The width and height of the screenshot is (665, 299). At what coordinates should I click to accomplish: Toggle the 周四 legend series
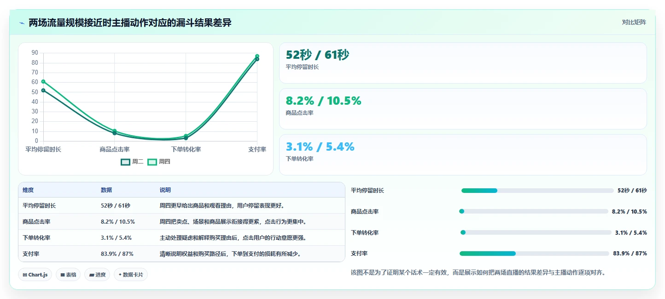coord(159,162)
